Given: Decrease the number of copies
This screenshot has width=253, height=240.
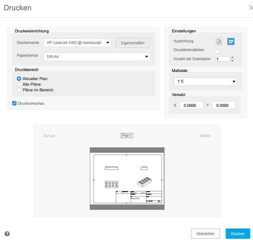Looking at the screenshot, I should point(232,60).
